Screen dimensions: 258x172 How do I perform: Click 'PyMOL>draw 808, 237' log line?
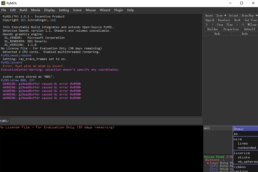click(x=18, y=80)
